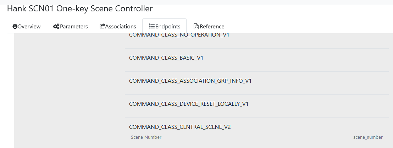Click the scene_number channel identifier text
393x148 pixels.
point(368,137)
